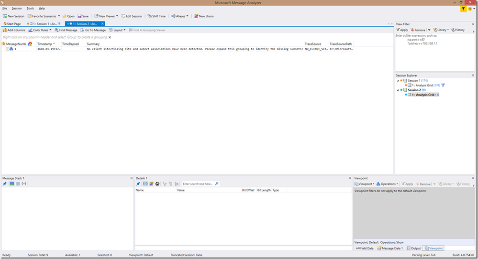Switch to the Start Page tab

click(12, 24)
